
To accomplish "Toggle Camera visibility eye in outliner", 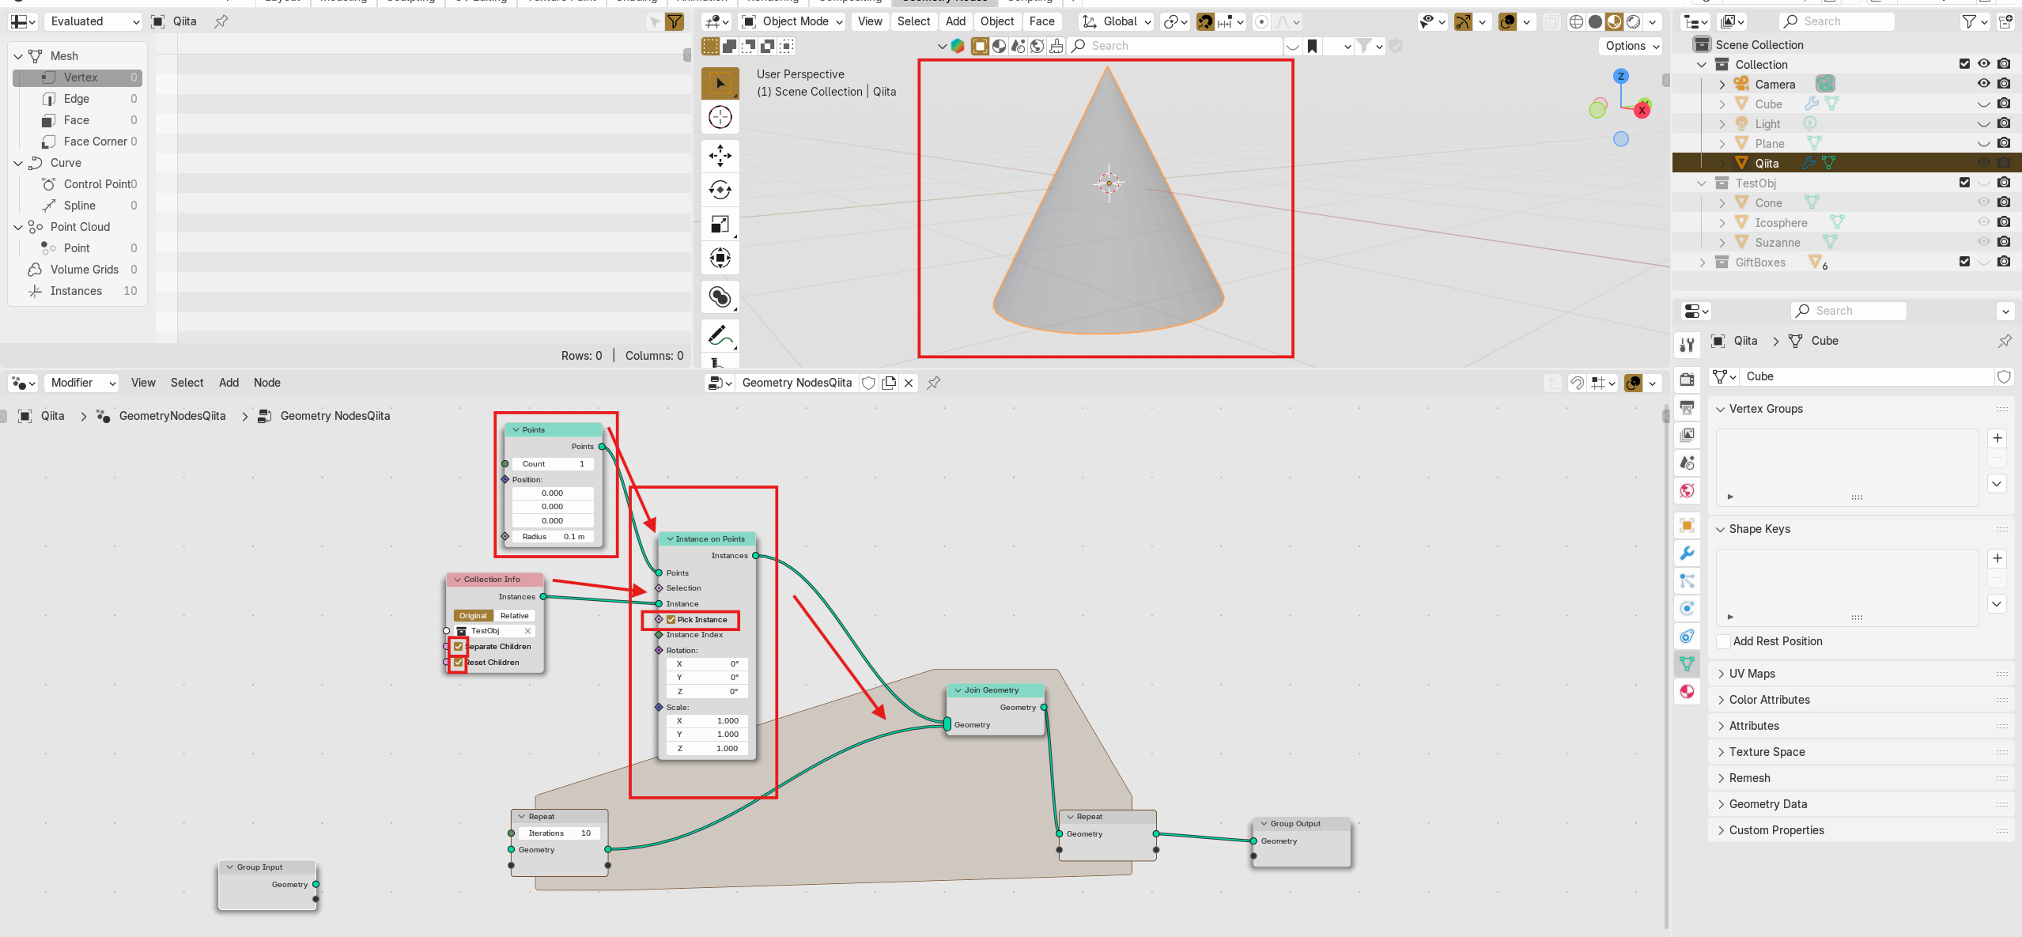I will pos(1983,84).
